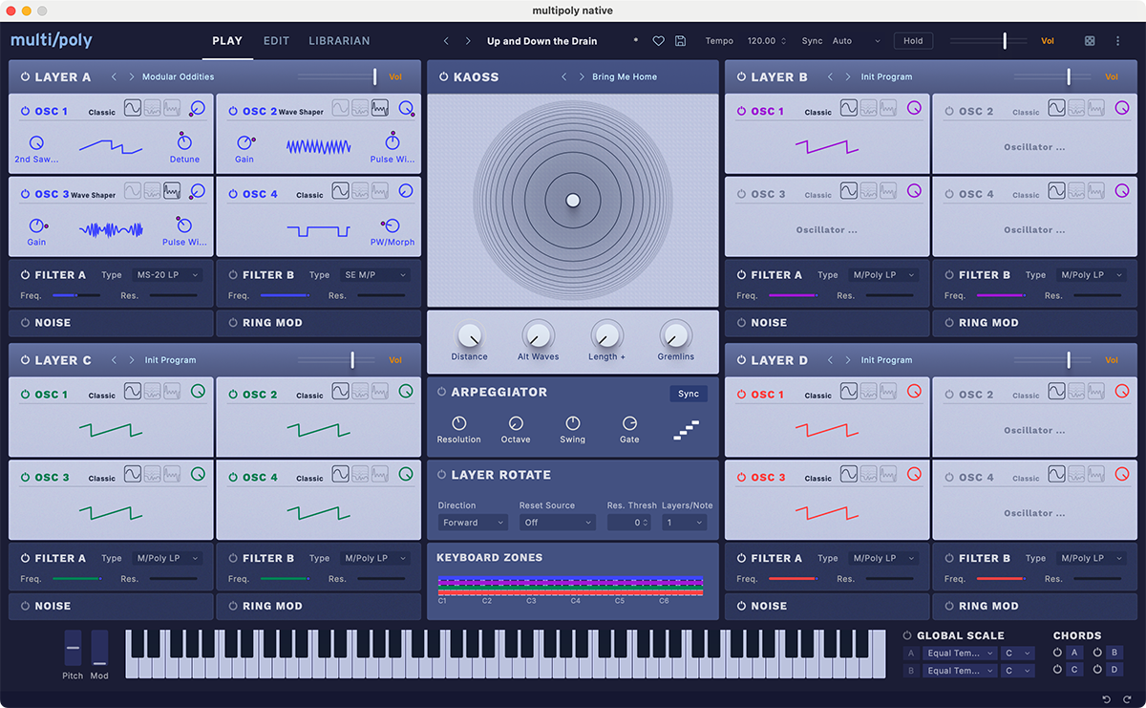Click the next preset arrow beside Up and Down the Drain
The width and height of the screenshot is (1146, 708).
click(468, 41)
